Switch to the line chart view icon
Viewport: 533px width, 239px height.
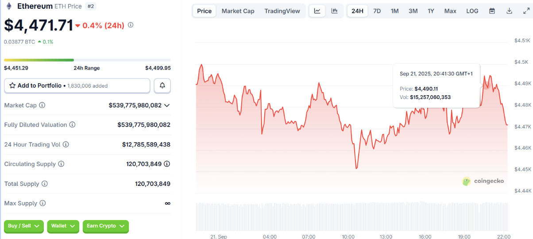tap(317, 11)
